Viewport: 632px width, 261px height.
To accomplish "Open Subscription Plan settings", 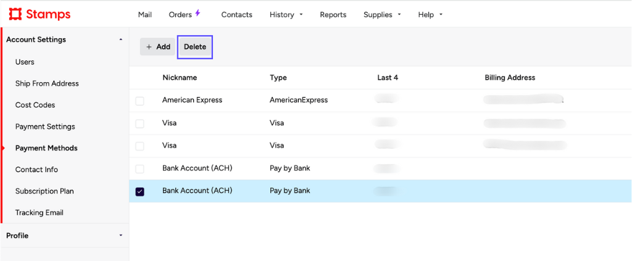I will coord(44,191).
